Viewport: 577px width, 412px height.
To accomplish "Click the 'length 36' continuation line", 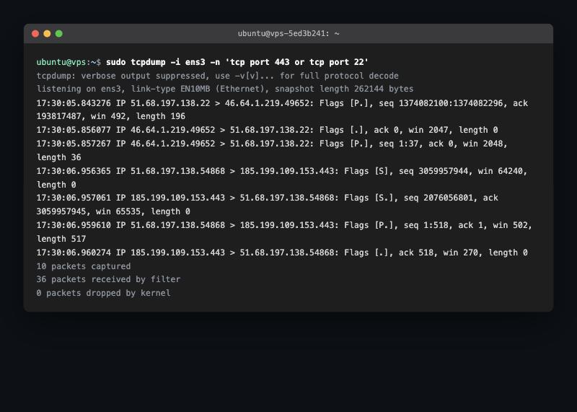I will (59, 157).
